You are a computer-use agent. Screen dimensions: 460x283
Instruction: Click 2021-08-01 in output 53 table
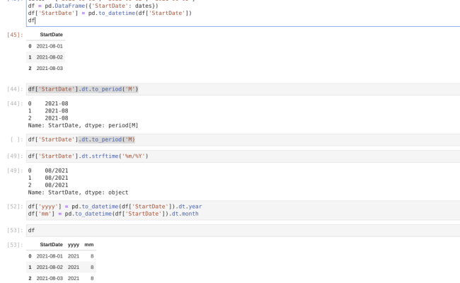tap(50, 256)
